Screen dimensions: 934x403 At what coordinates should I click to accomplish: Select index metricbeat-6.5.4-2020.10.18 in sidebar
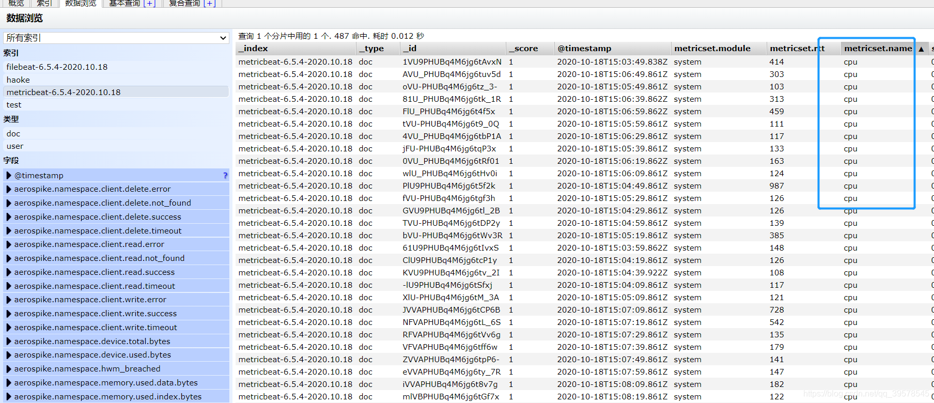pos(116,92)
